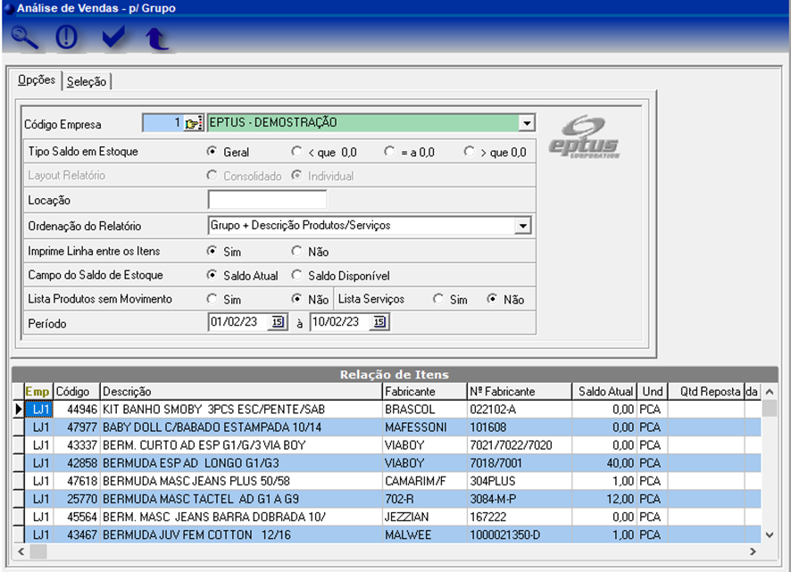Click the magnifying glass search icon
The height and width of the screenshot is (572, 791).
point(25,38)
